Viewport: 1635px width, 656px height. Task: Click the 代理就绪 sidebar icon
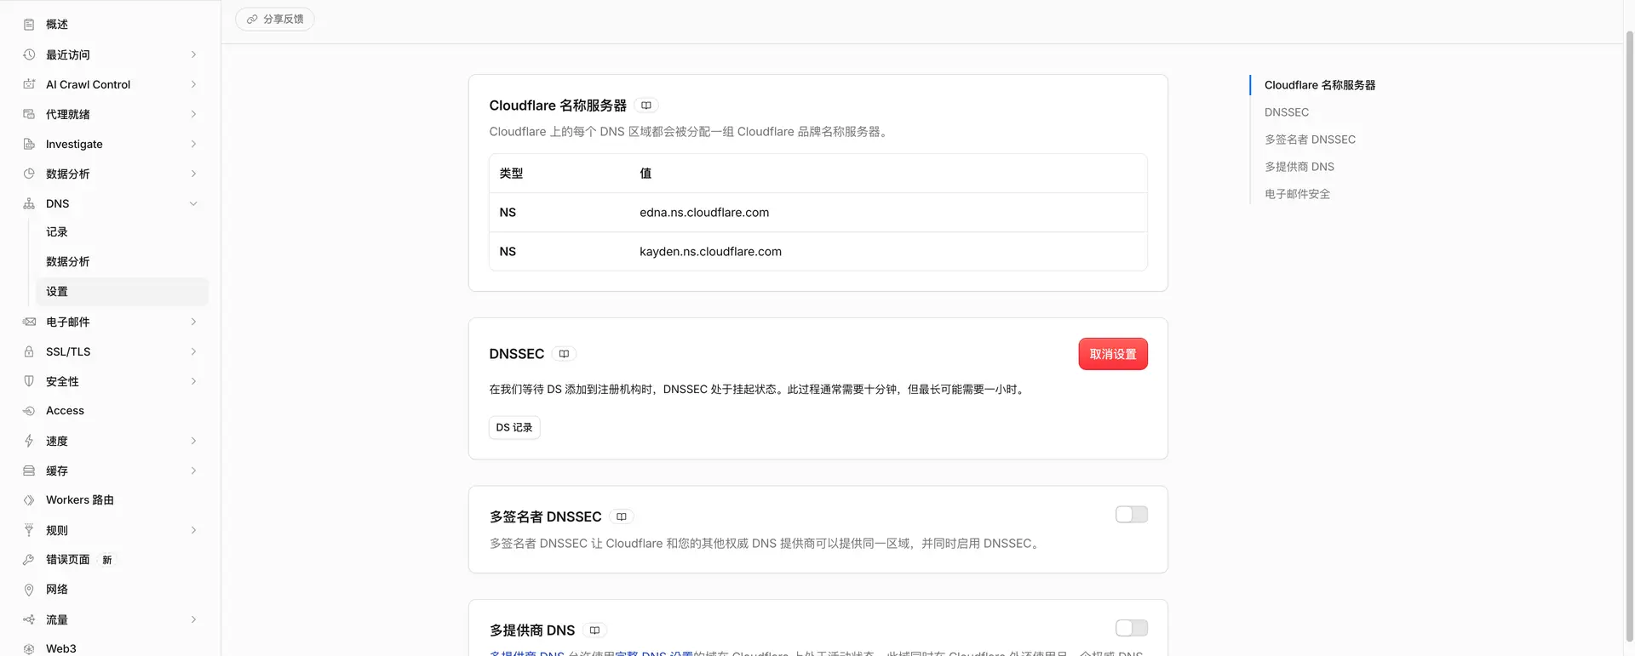[29, 114]
